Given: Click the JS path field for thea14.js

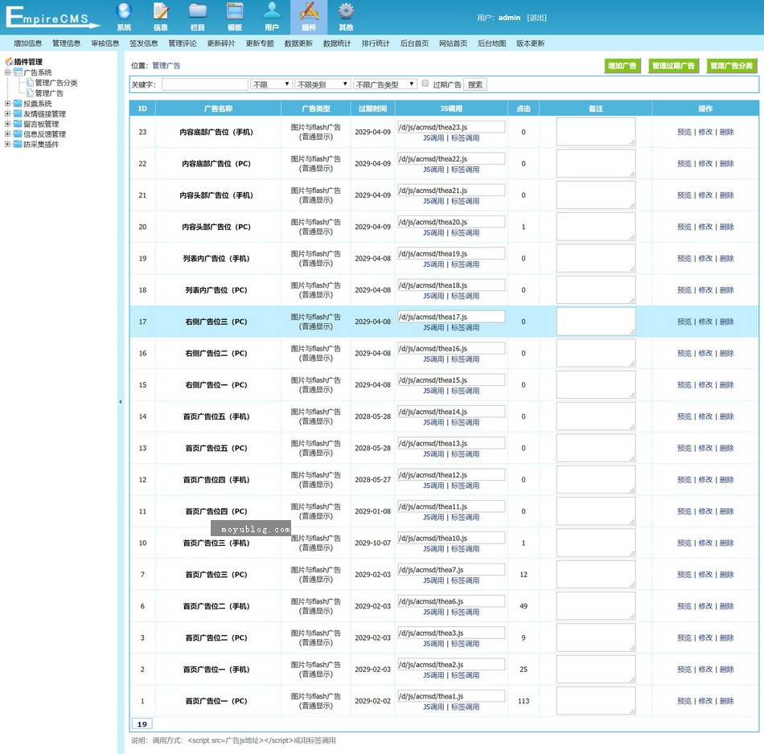Looking at the screenshot, I should click(451, 412).
